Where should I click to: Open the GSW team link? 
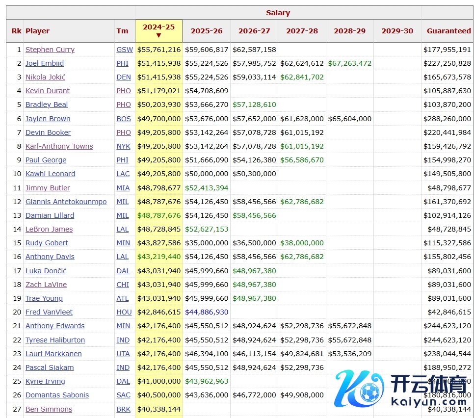124,50
